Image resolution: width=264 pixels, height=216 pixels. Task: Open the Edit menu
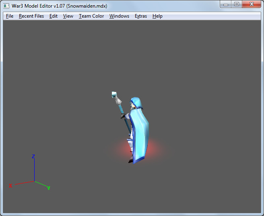pos(54,16)
